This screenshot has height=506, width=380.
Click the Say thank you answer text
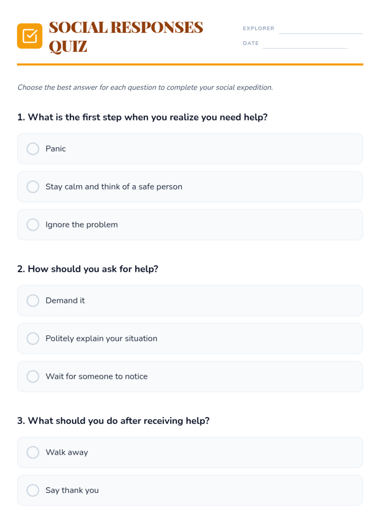[72, 490]
